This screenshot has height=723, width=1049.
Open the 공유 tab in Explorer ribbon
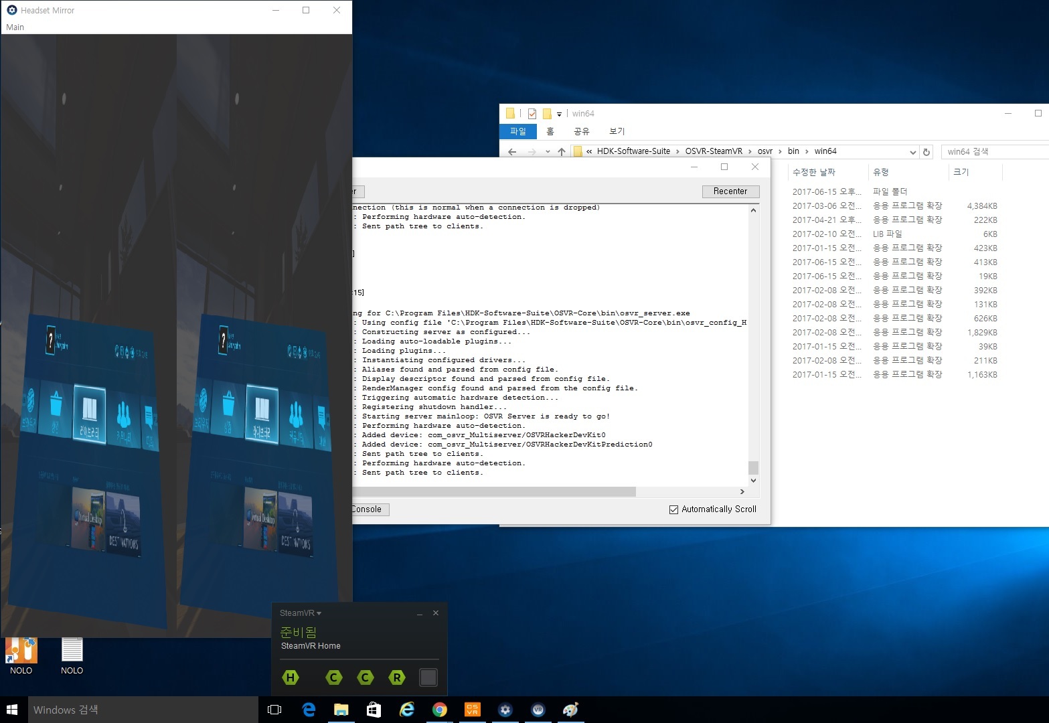(581, 131)
